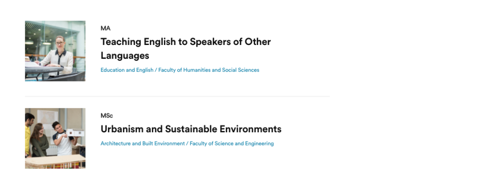Click the MA degree label
Screen dimensions: 480x179
click(105, 28)
